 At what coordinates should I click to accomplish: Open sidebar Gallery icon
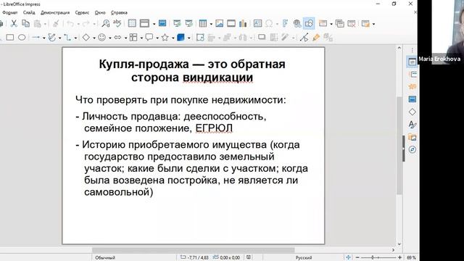413,137
